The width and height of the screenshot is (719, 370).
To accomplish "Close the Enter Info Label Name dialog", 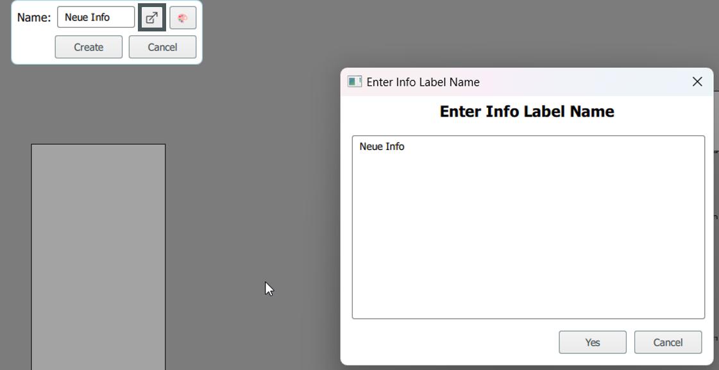I will click(697, 81).
